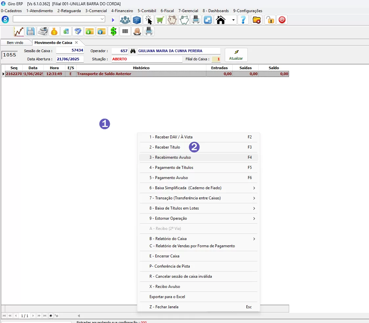Click the Sessão de Caixa number field
369x323 pixels.
pyautogui.click(x=70, y=51)
